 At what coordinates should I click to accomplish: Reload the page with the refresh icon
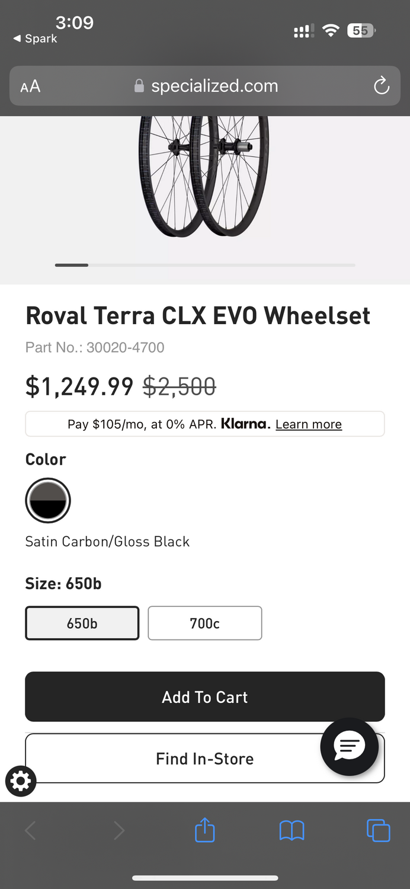382,87
